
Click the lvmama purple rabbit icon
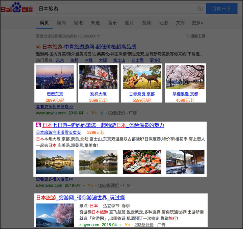tap(38, 125)
